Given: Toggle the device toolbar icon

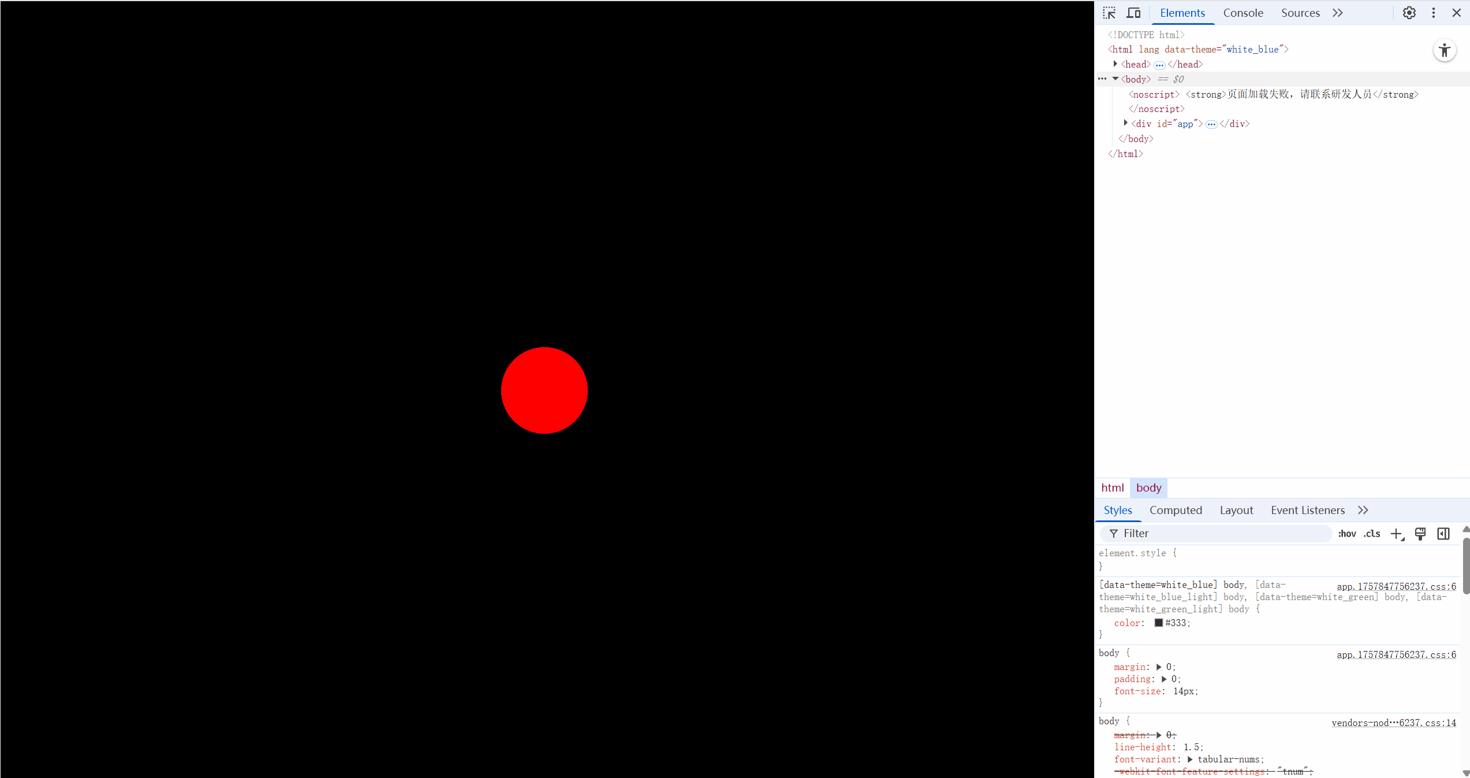Looking at the screenshot, I should tap(1133, 13).
